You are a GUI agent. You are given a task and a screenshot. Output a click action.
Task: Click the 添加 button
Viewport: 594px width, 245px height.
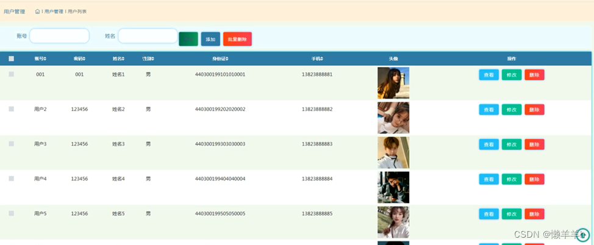coord(210,39)
